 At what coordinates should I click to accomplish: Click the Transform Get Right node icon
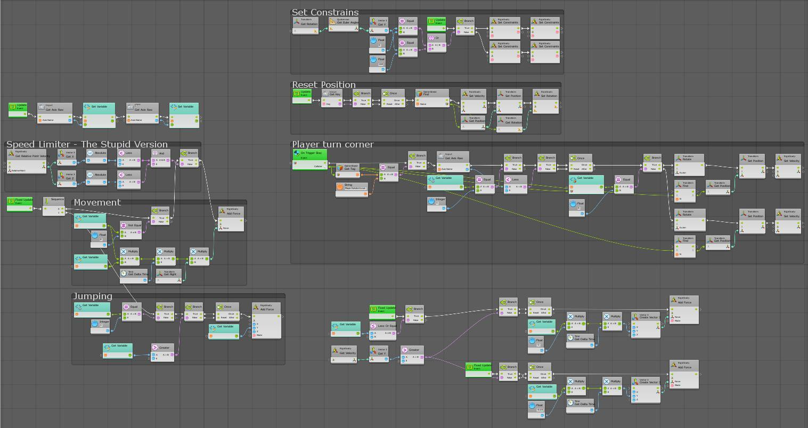[160, 273]
